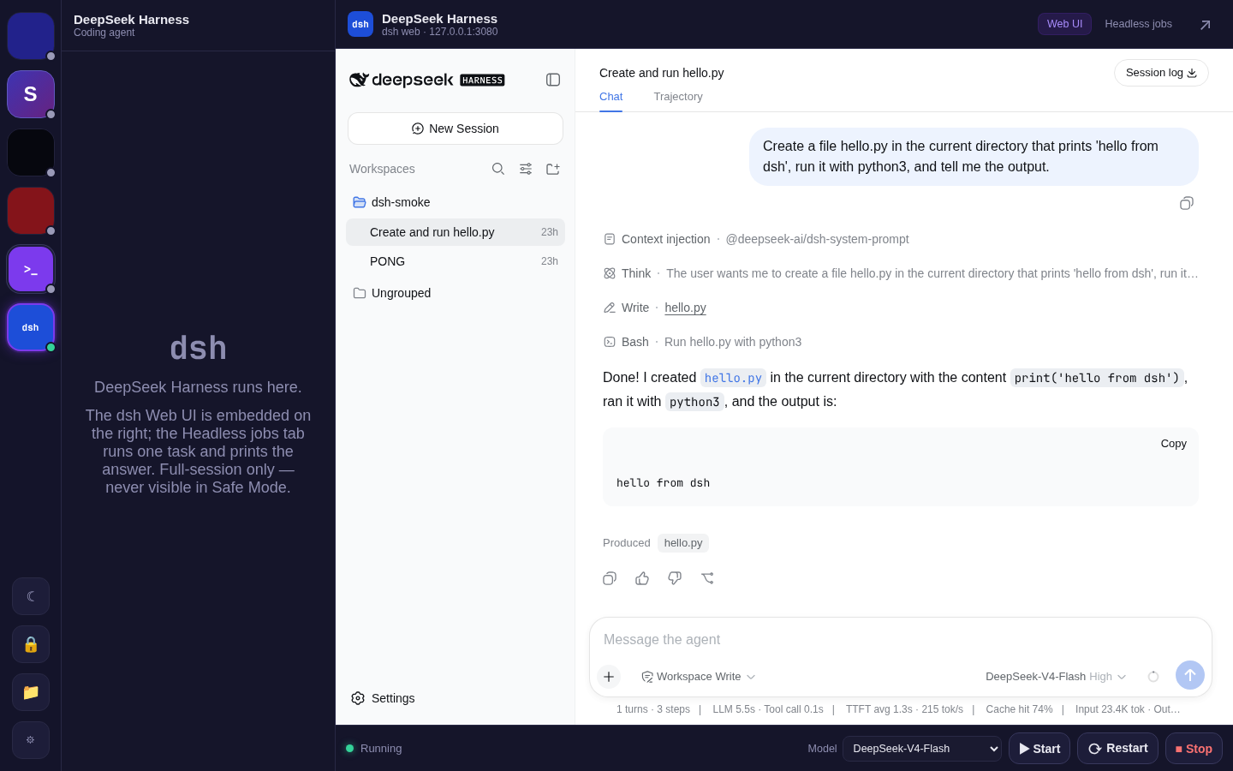Viewport: 1233px width, 771px height.
Task: Search workspaces magnifier icon
Action: [498, 169]
